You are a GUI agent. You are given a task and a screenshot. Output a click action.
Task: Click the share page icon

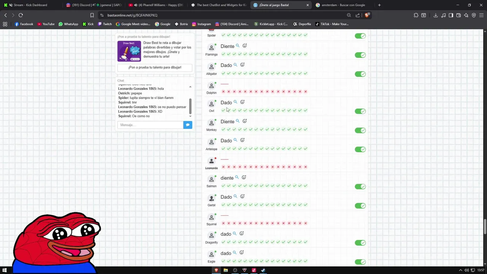coord(358,15)
